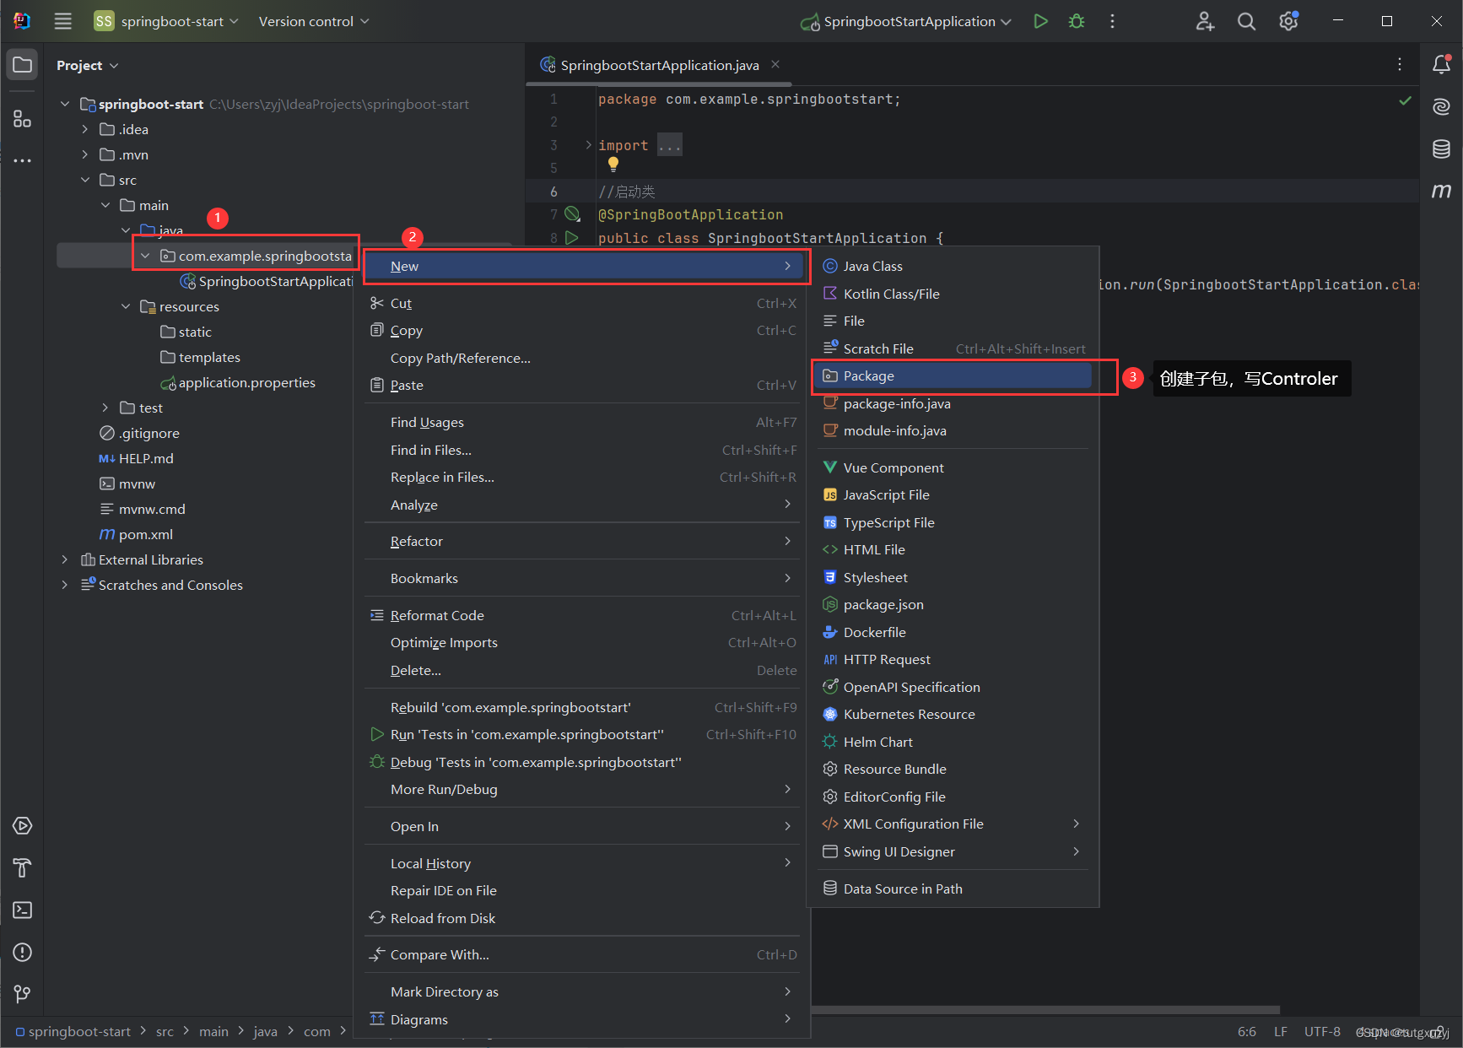
Task: Open the Version control dropdown
Action: 314,21
